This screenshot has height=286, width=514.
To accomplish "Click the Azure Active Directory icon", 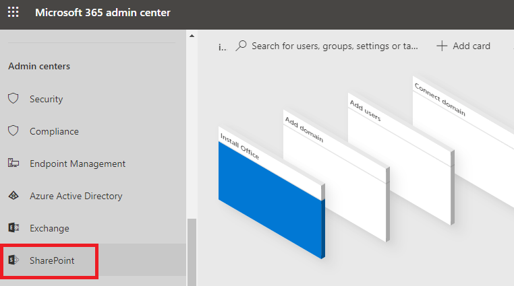I will 13,196.
